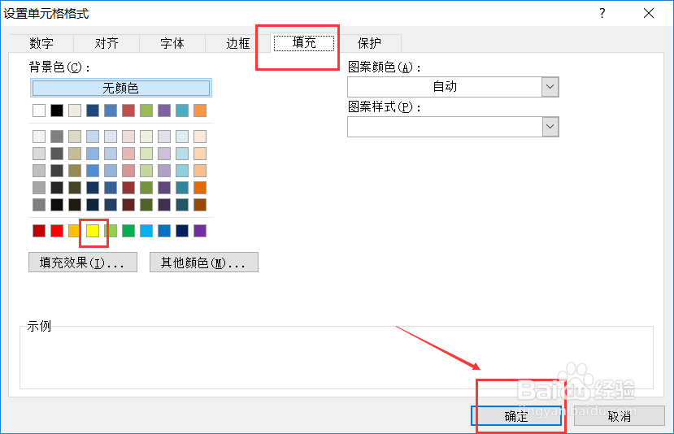674x434 pixels.
Task: Select the white theme color in top row
Action: coord(39,111)
